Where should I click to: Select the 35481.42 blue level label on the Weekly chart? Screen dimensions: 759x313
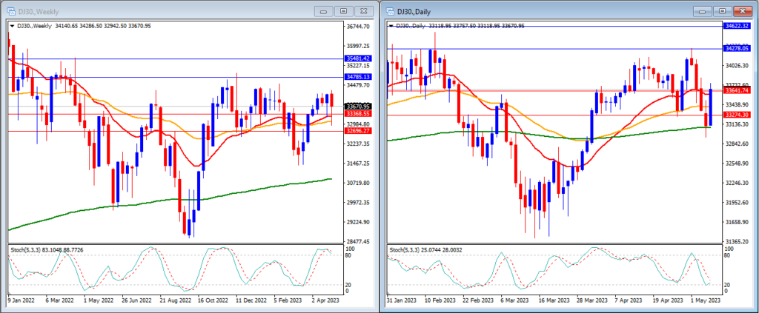pos(358,58)
